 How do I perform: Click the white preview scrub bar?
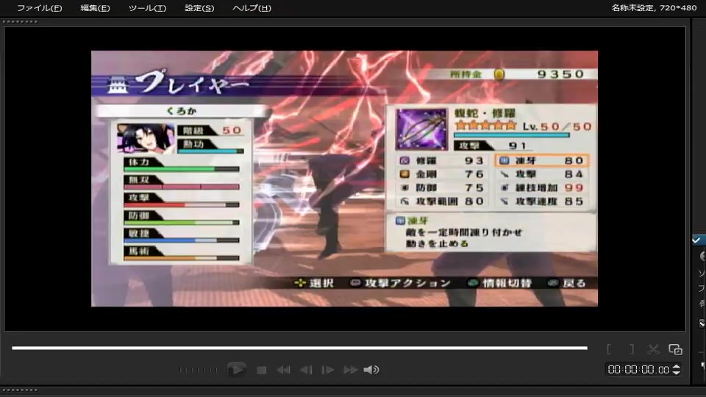coord(299,348)
